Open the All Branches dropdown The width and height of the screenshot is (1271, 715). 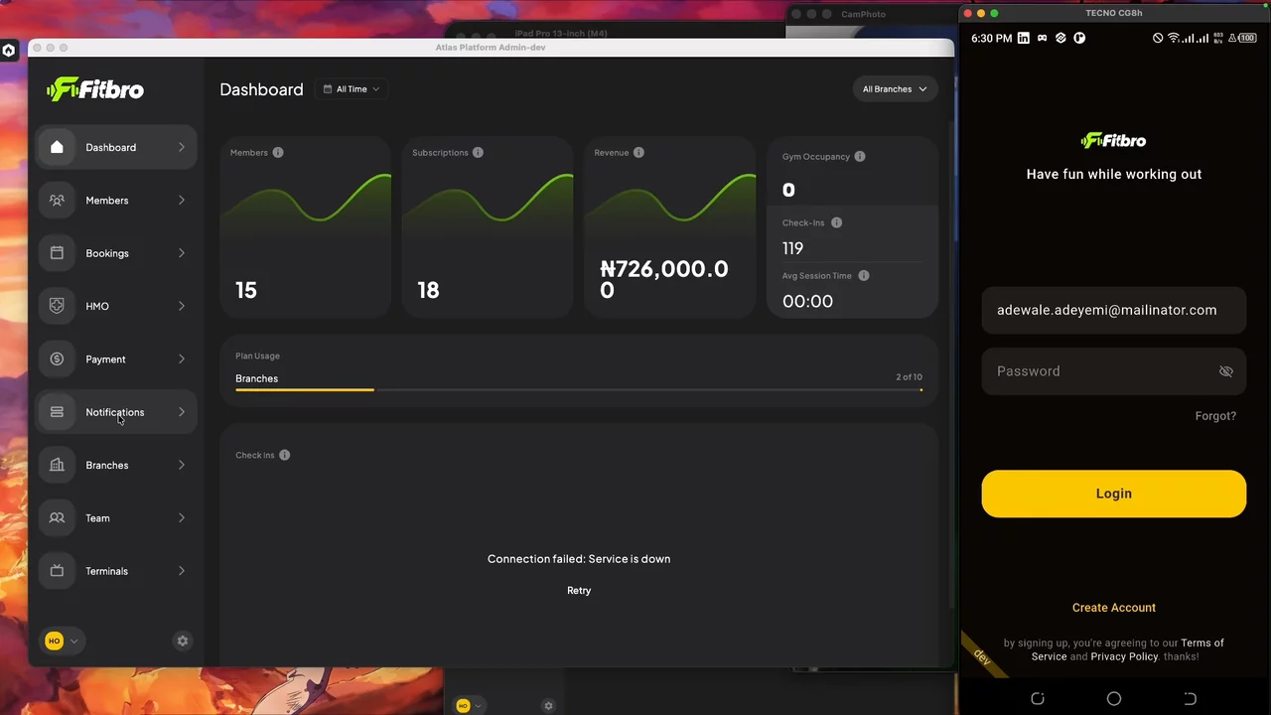895,89
